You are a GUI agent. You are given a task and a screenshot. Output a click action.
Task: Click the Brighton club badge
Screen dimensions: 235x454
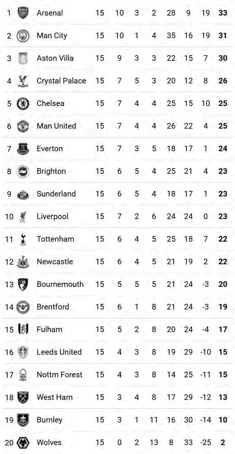[x=23, y=171]
